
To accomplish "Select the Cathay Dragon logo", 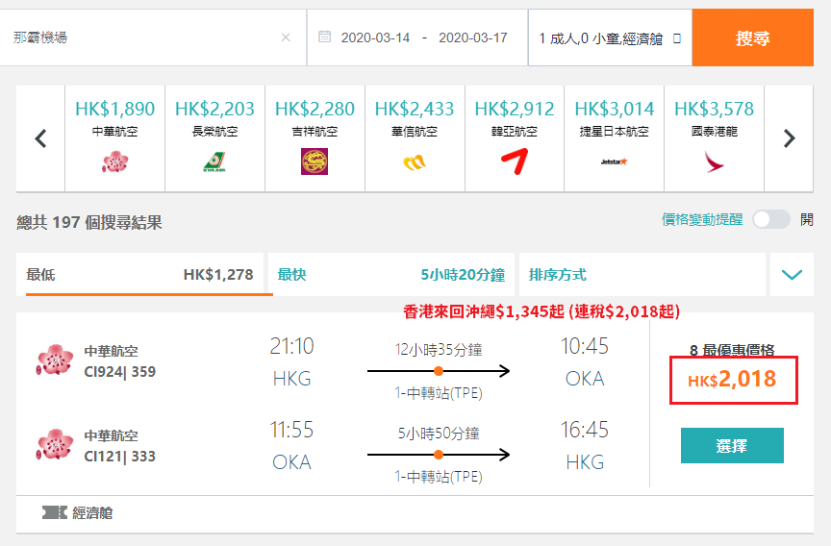I will point(714,161).
